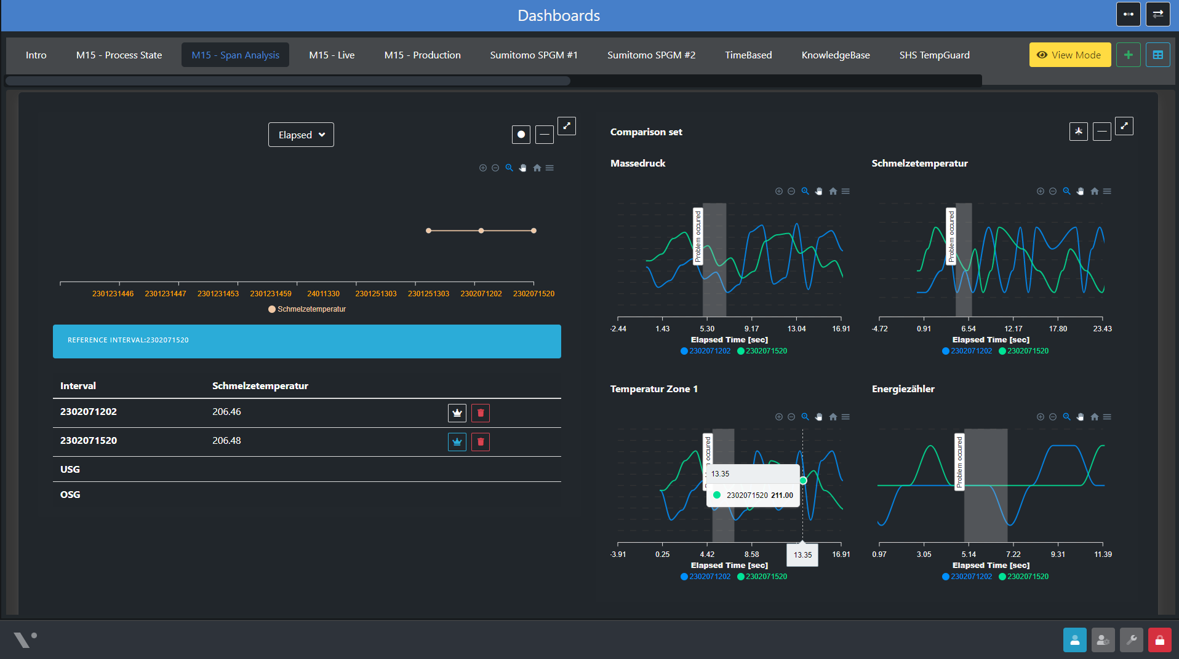Expand the Comparison set panel to fullscreen

click(x=1124, y=126)
